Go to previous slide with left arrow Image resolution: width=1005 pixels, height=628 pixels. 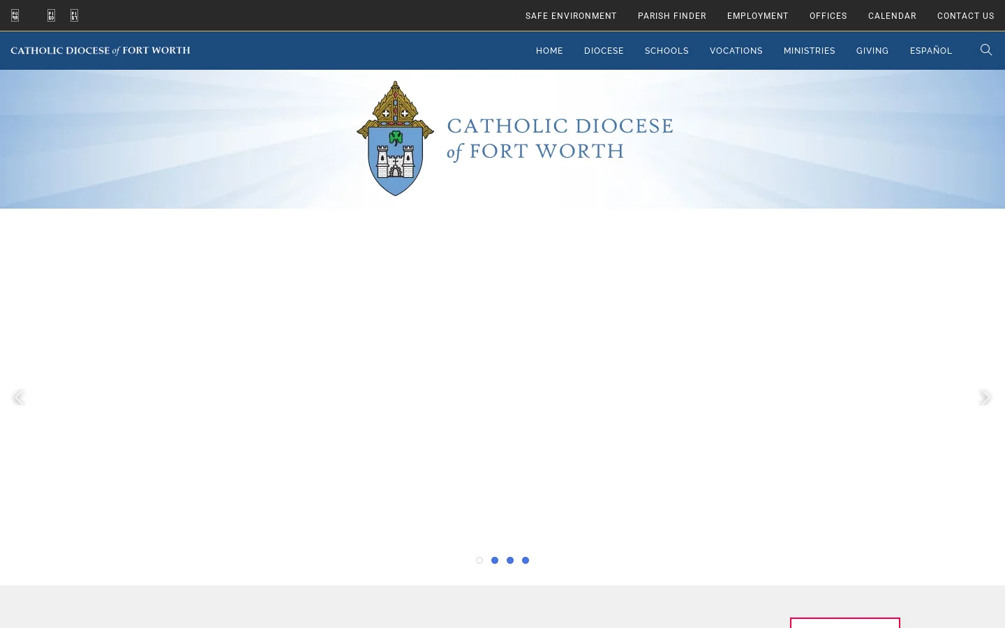[19, 397]
